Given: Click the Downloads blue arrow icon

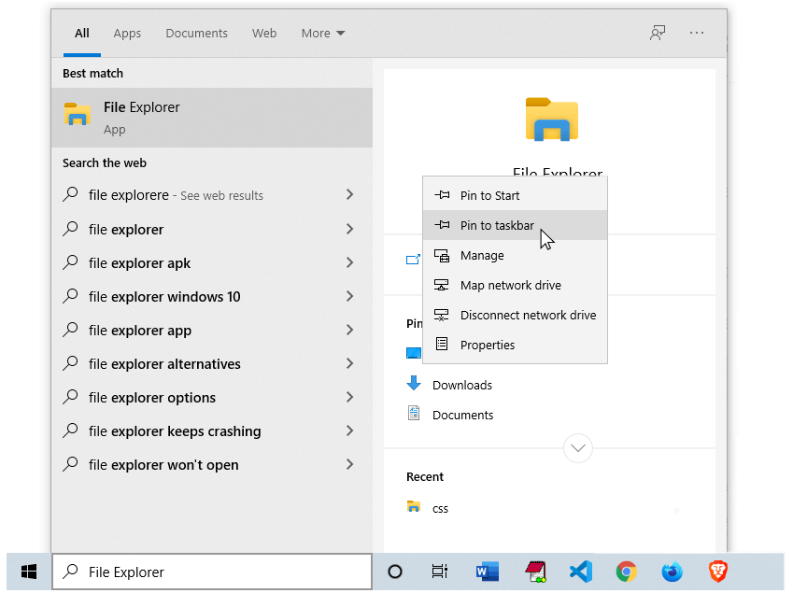Looking at the screenshot, I should pyautogui.click(x=414, y=383).
